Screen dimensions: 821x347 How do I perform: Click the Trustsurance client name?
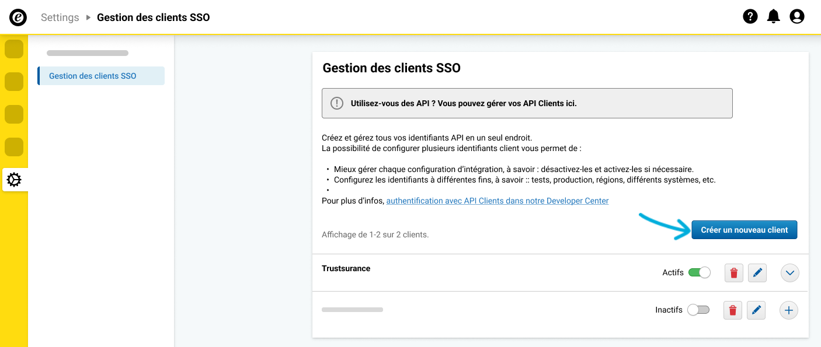(346, 268)
